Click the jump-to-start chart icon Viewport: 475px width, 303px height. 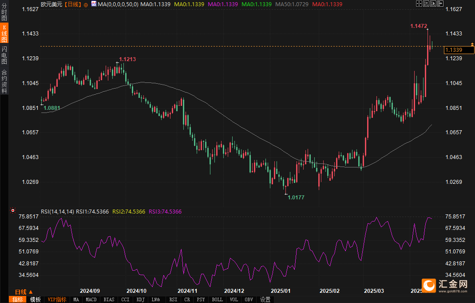426,4
